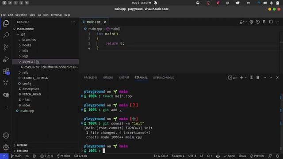The height and width of the screenshot is (159, 283).
Task: Split the terminal panel
Action: (251, 78)
